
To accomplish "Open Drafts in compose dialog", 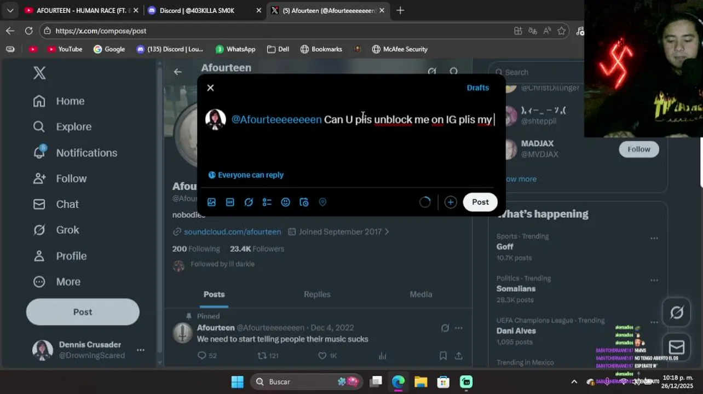I will (x=477, y=88).
